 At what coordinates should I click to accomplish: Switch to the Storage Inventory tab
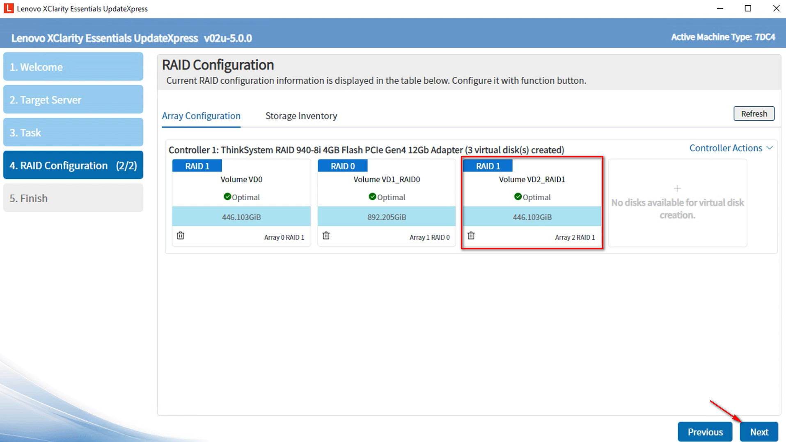(301, 116)
